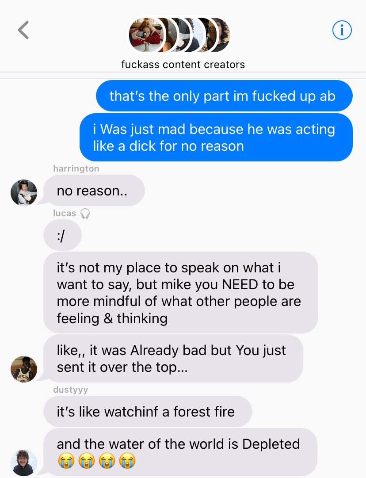366x478 pixels.
Task: Click the lucas sender name label
Action: [64, 213]
